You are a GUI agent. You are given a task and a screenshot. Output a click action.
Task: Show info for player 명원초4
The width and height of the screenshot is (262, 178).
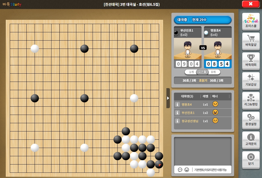[x=177, y=104]
